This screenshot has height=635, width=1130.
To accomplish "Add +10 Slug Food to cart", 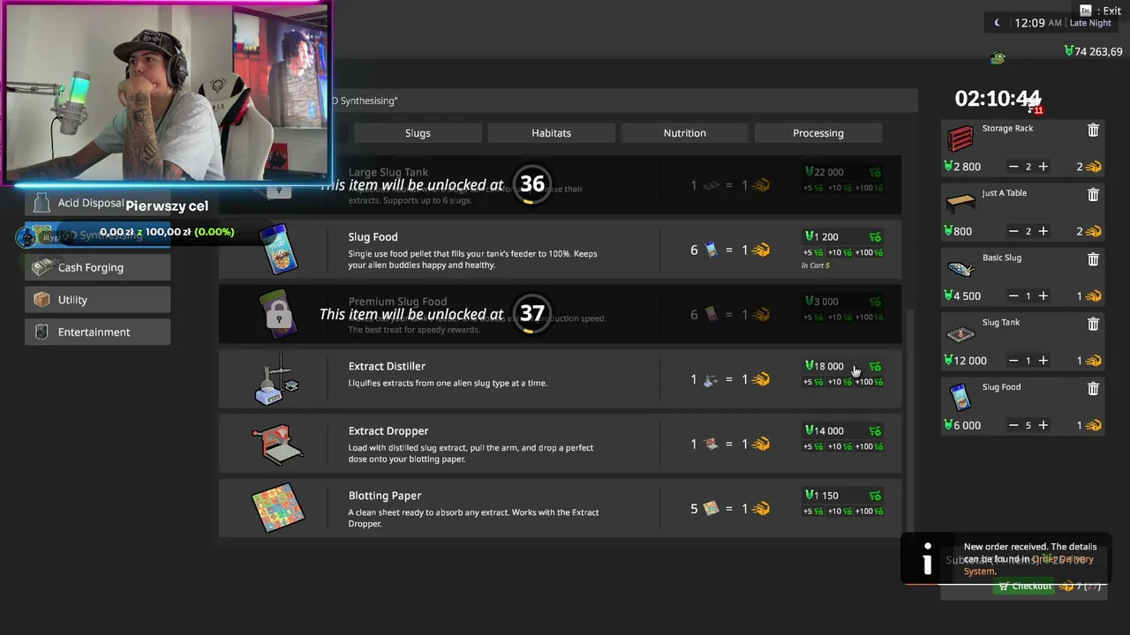I will coord(838,252).
